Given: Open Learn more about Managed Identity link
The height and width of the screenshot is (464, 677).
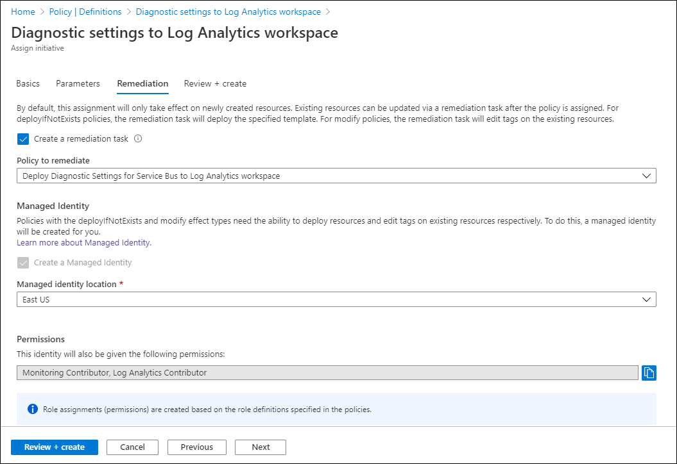Looking at the screenshot, I should click(84, 243).
